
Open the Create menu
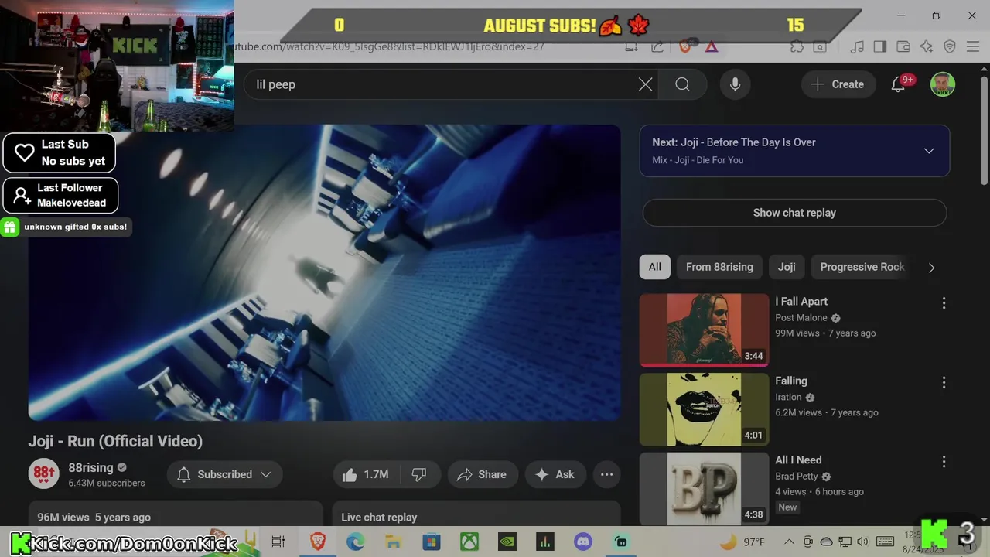(838, 84)
